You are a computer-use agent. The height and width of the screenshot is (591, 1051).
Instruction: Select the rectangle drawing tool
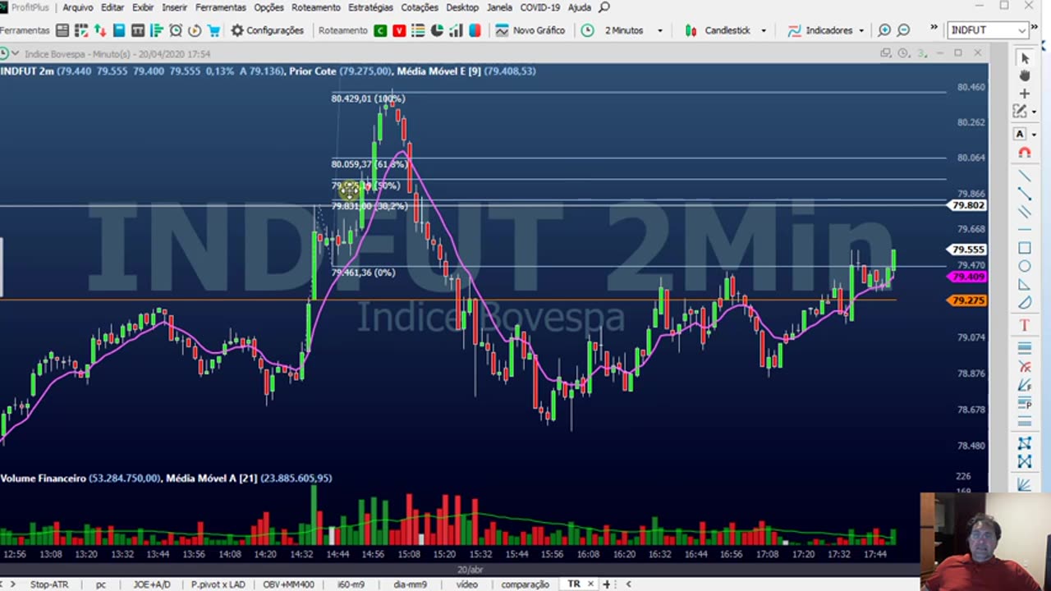tap(1025, 248)
